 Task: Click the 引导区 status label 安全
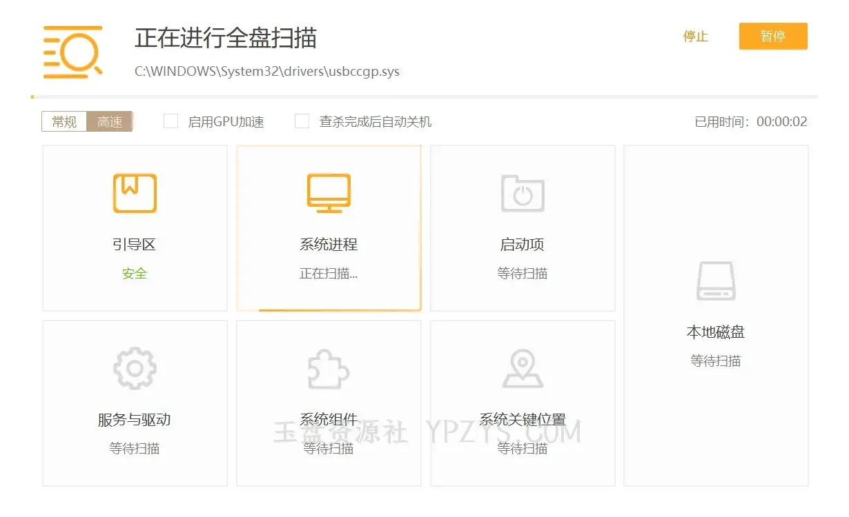[135, 274]
